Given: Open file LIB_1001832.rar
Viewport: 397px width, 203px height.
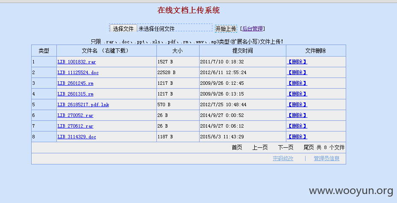Looking at the screenshot, I should point(77,62).
